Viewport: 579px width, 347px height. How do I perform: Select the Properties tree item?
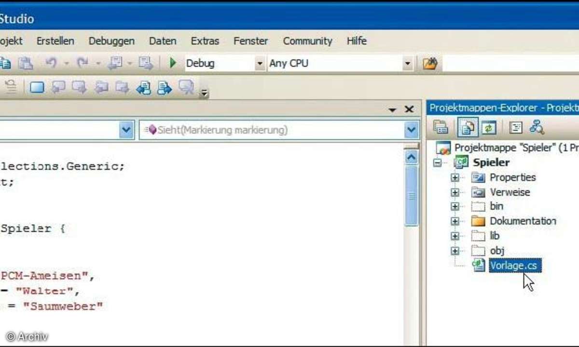pos(513,177)
